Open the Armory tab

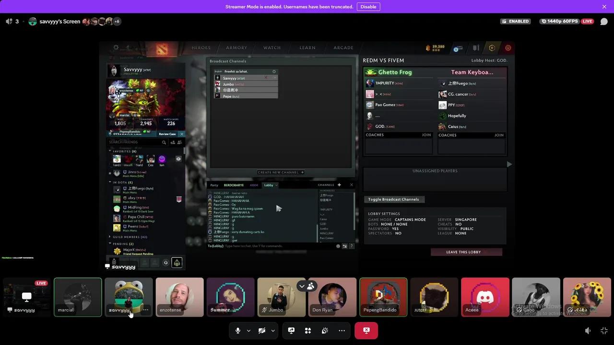click(x=236, y=48)
